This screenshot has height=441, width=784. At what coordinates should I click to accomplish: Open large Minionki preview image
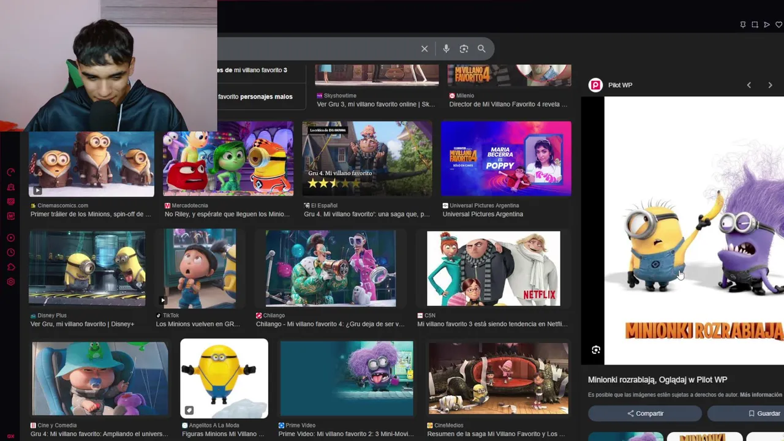694,230
